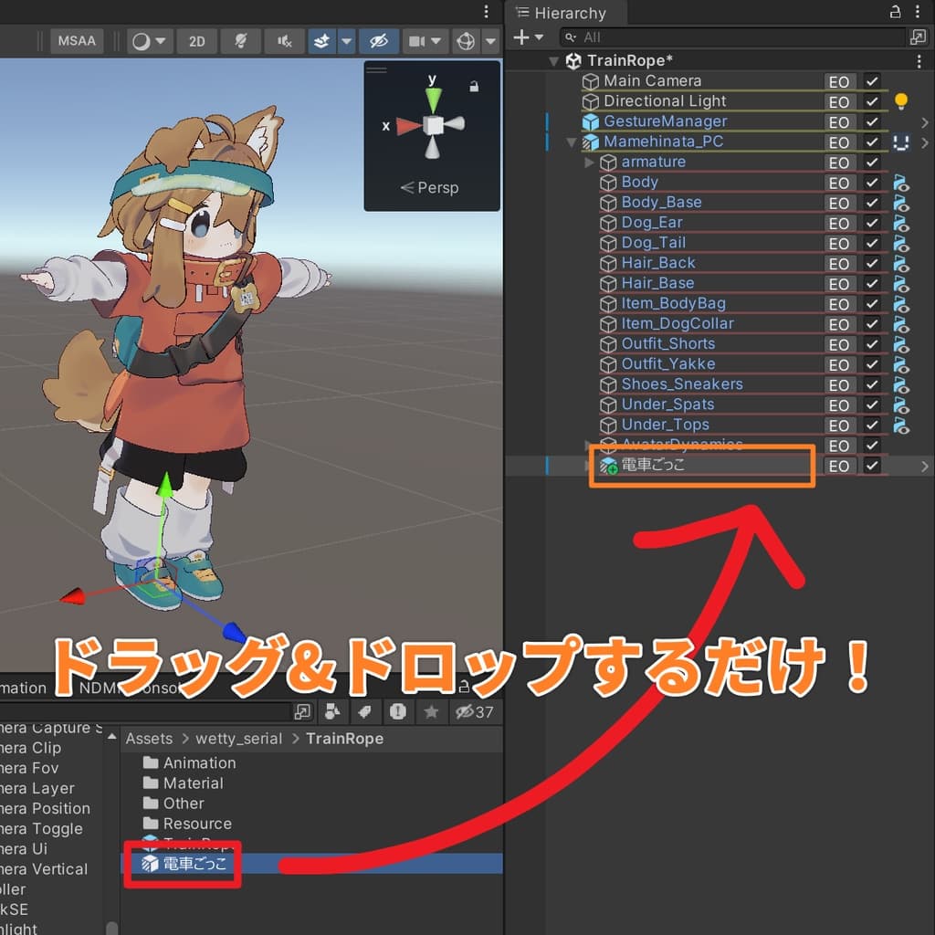Open scene camera settings icon
Viewport: 935px width, 935px height.
point(416,41)
